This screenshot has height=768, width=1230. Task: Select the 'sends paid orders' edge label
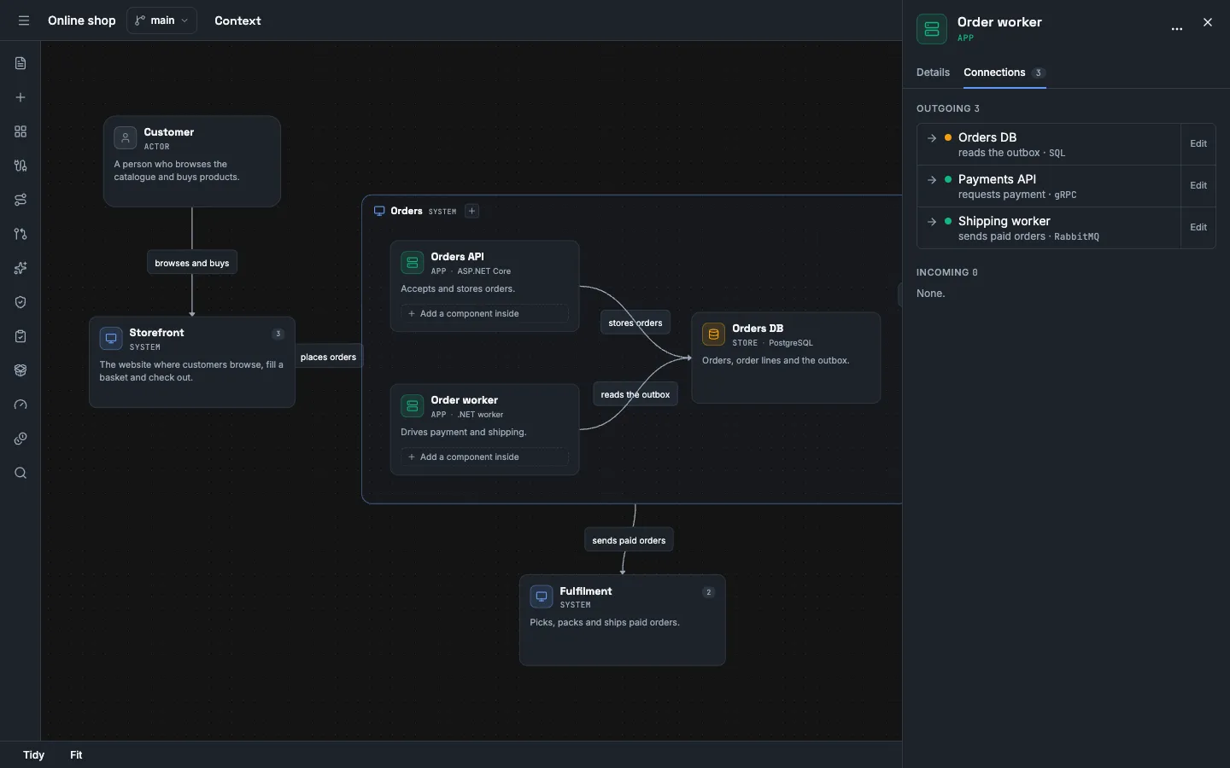(629, 540)
